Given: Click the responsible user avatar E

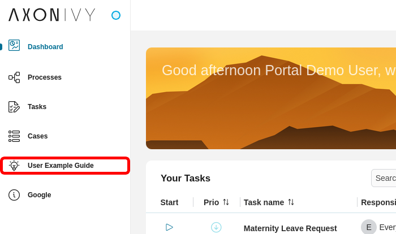Looking at the screenshot, I should pos(369,227).
